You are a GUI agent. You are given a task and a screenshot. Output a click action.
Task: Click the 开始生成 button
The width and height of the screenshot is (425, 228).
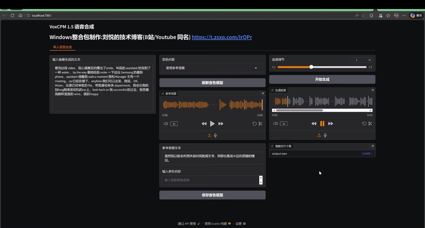(322, 79)
